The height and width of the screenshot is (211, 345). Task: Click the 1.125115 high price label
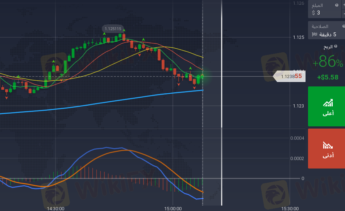tap(113, 29)
